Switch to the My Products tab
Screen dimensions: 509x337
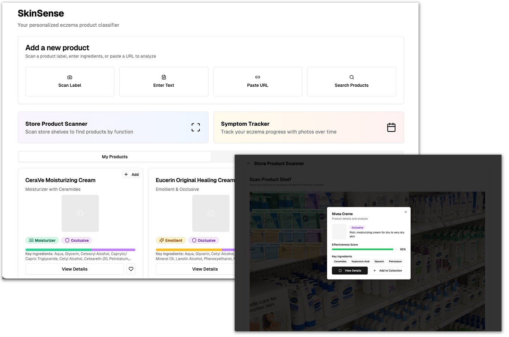(x=114, y=157)
